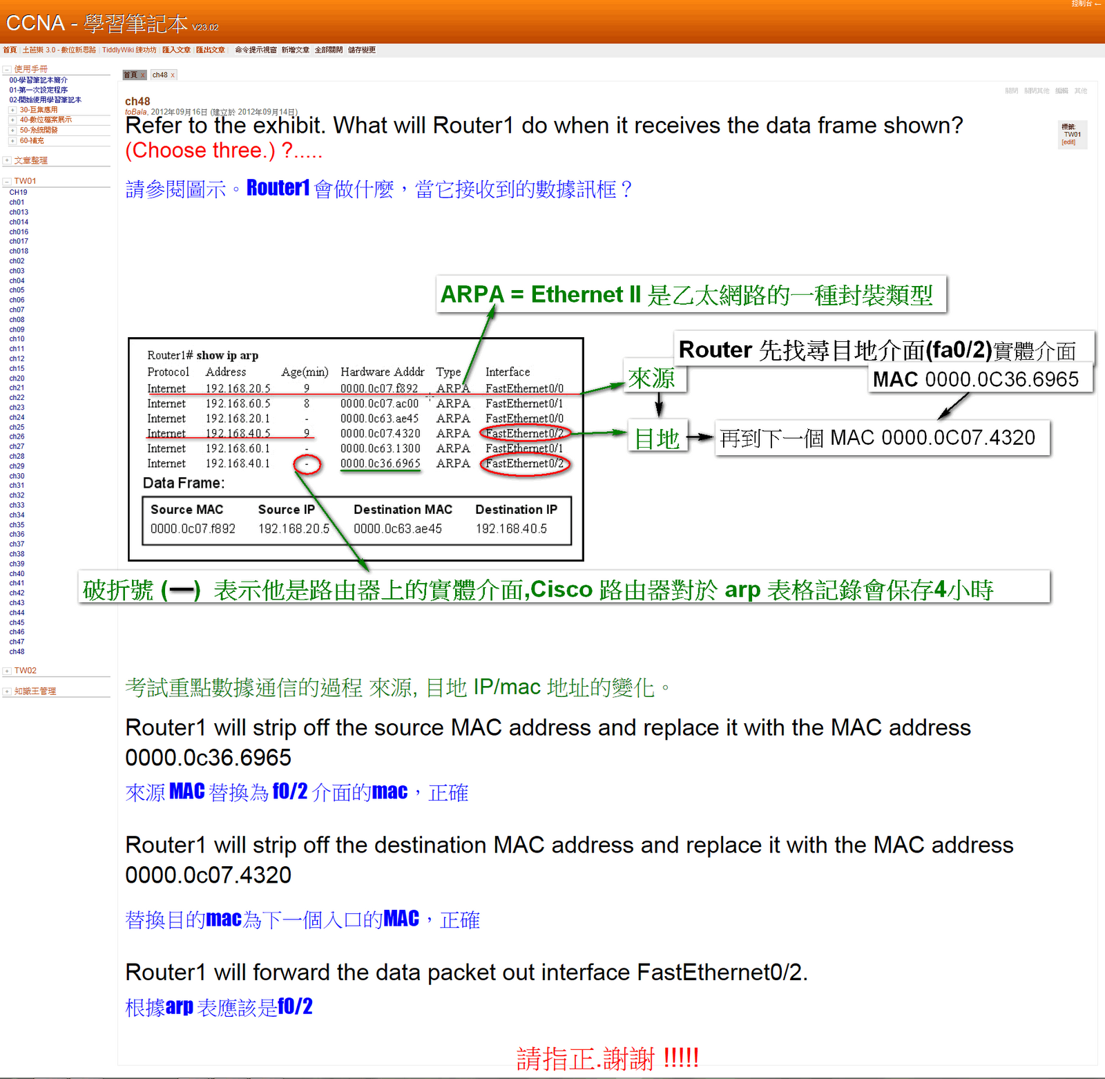Open the ch40 entry in the sidebar
Viewport: 1105px width, 1079px height.
tap(17, 574)
